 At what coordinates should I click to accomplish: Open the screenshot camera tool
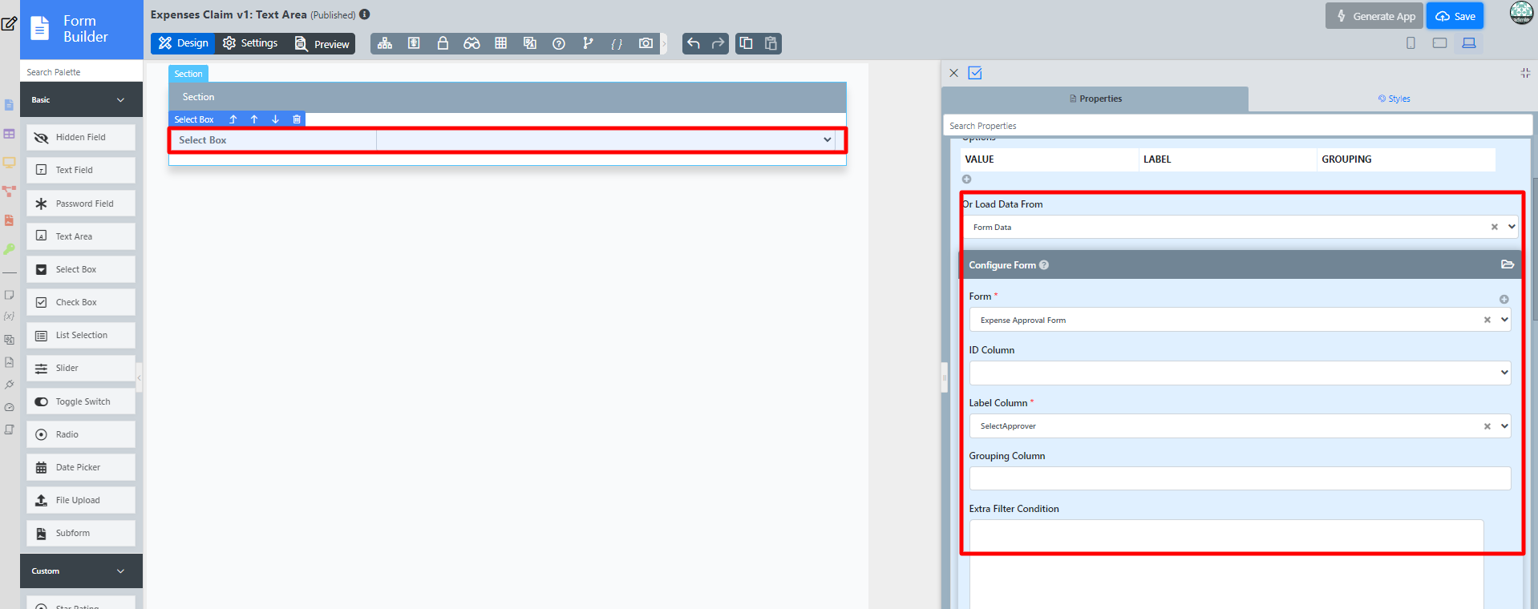coord(646,43)
